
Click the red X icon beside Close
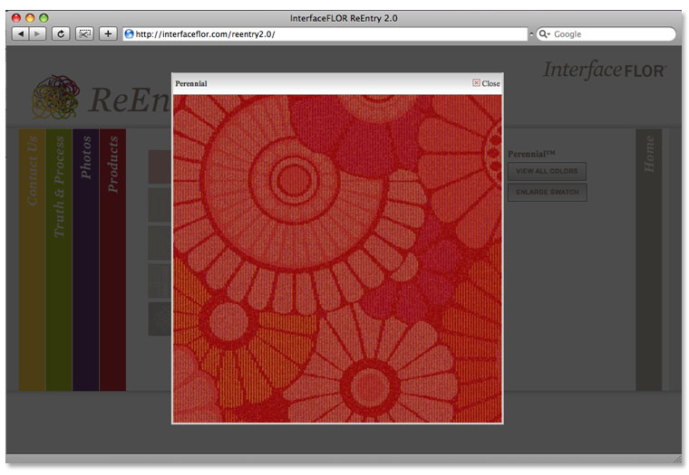[476, 82]
